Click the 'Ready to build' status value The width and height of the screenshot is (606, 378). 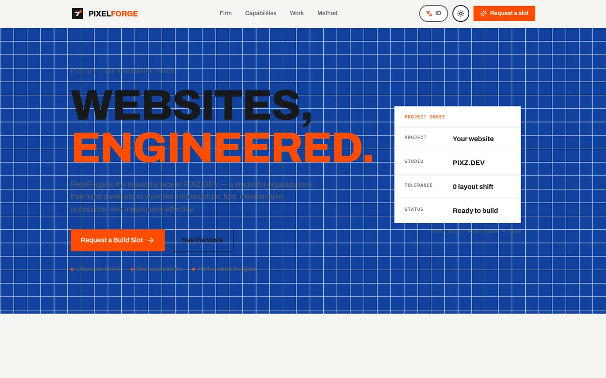475,211
